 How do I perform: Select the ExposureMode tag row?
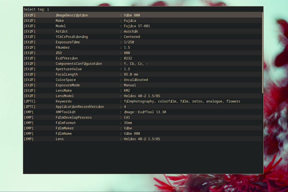pyautogui.click(x=143, y=85)
